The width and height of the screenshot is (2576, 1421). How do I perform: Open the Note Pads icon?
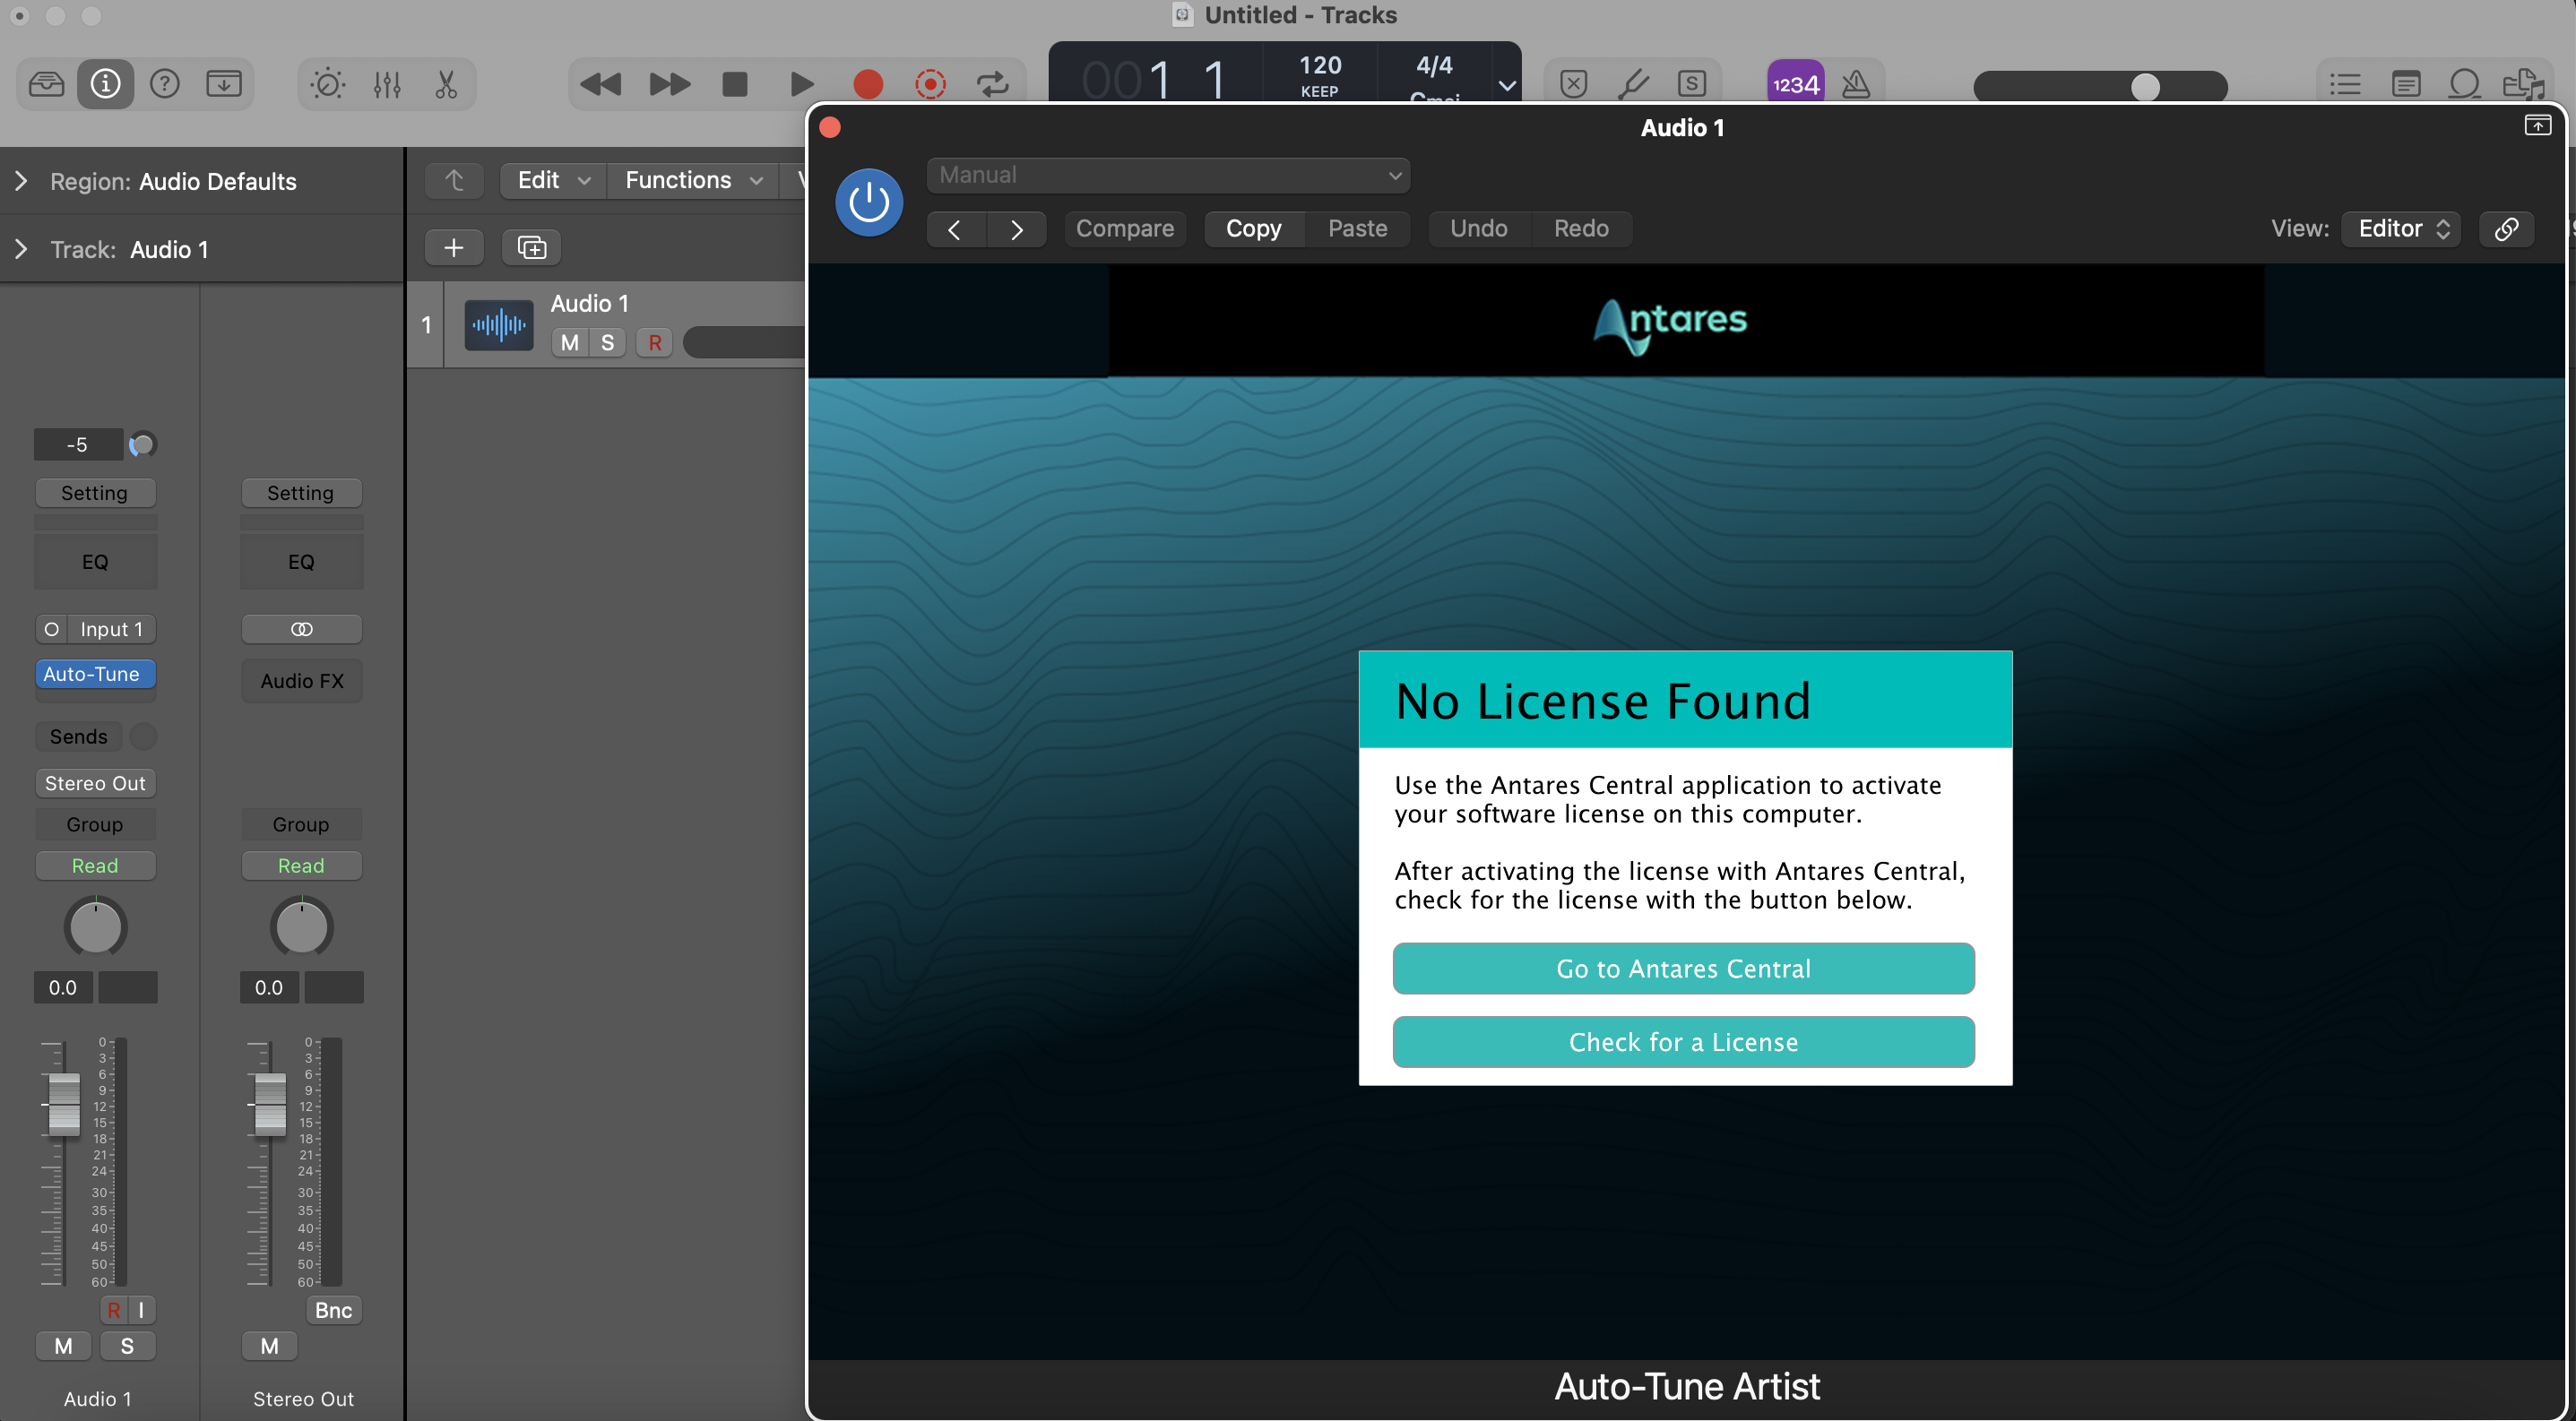click(2405, 84)
